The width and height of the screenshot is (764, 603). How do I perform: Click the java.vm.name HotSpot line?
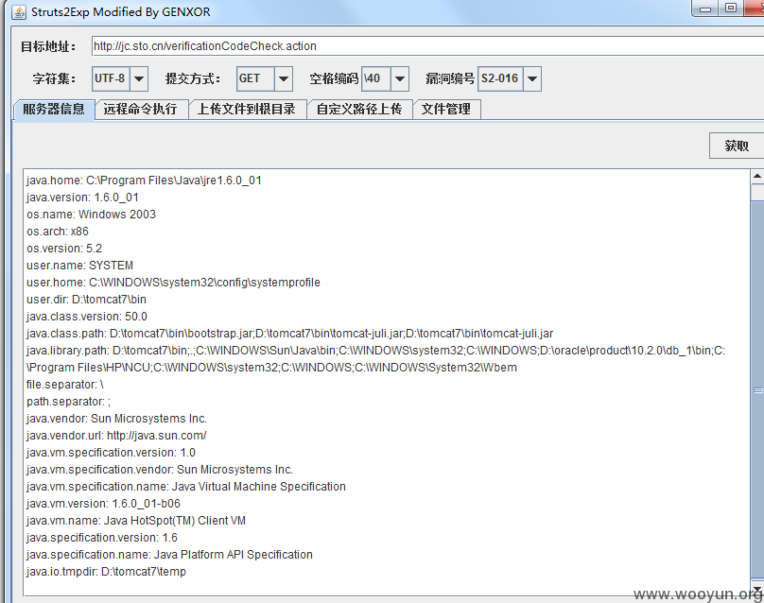tap(136, 521)
